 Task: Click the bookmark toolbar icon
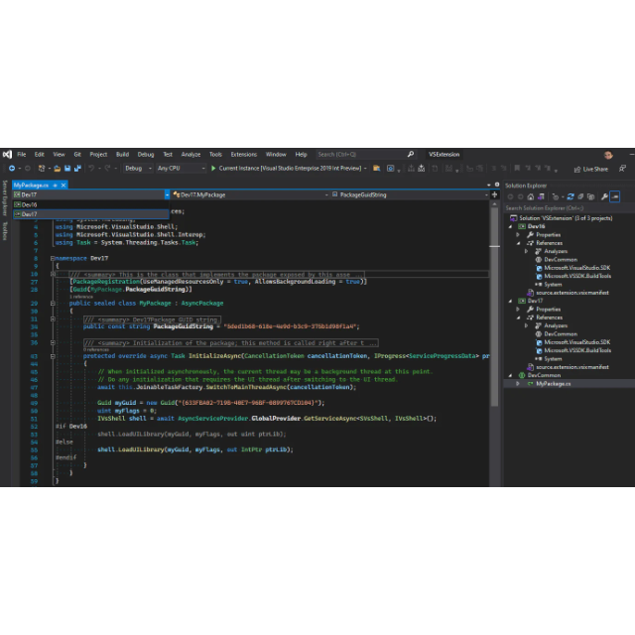click(517, 169)
